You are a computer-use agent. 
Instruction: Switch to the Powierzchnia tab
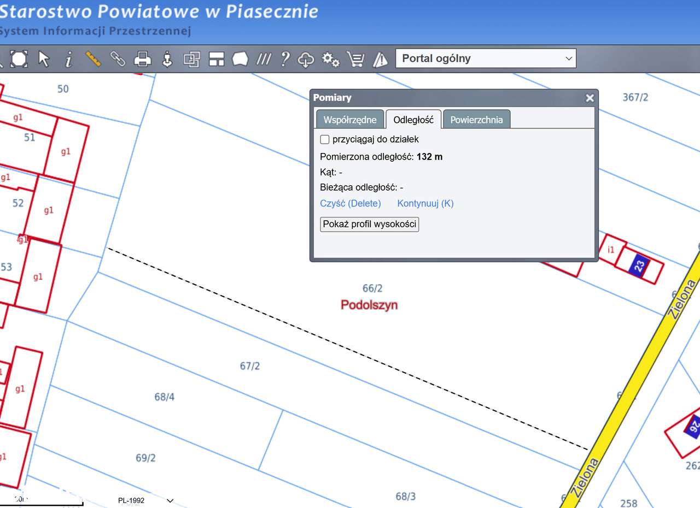476,119
